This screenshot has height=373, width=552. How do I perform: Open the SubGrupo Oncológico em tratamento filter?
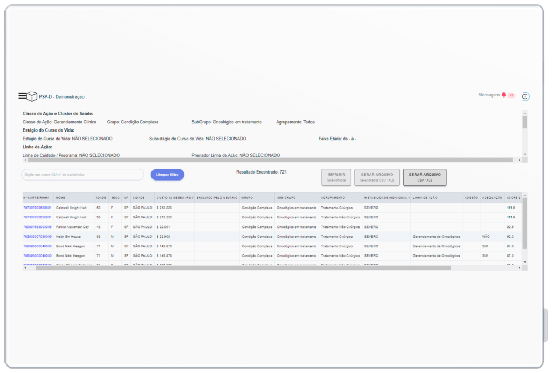coord(226,121)
